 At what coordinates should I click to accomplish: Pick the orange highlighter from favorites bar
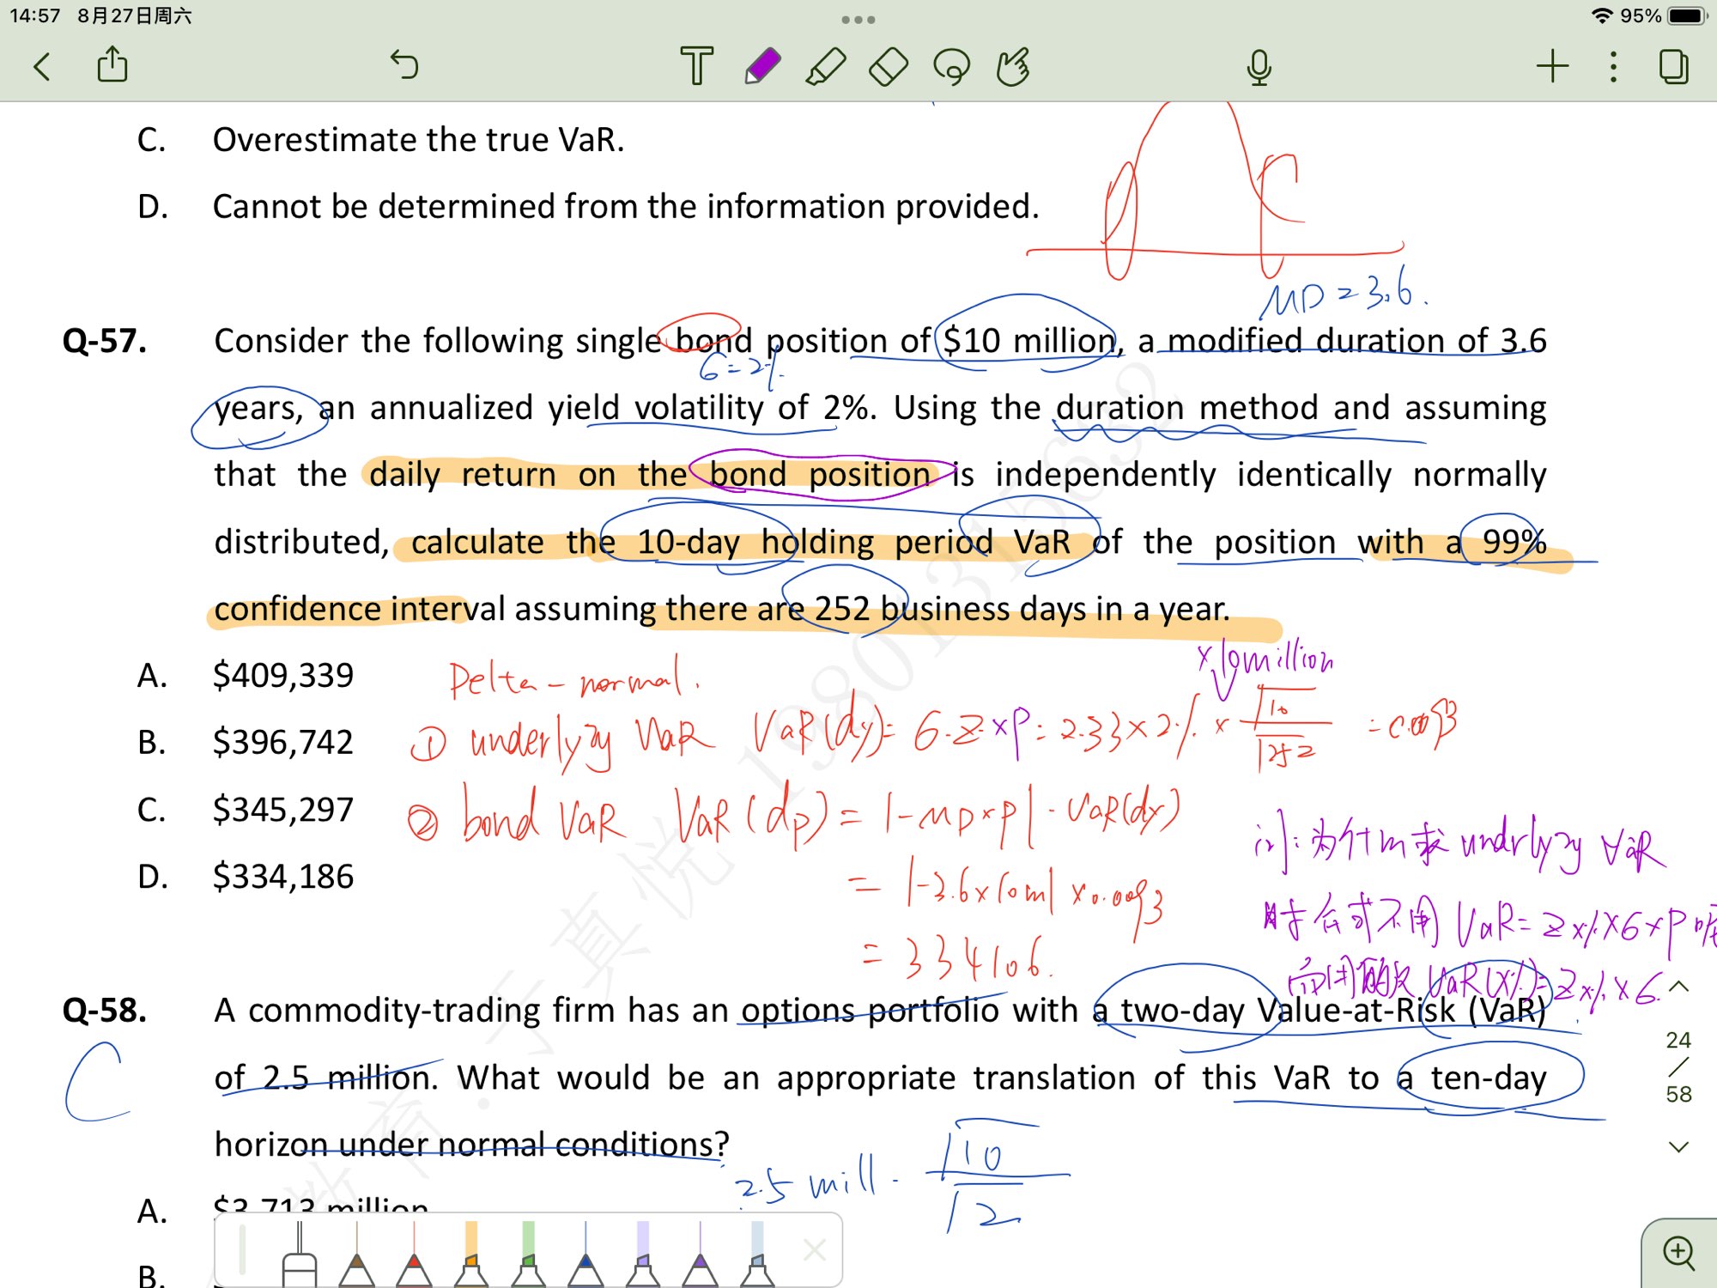470,1255
